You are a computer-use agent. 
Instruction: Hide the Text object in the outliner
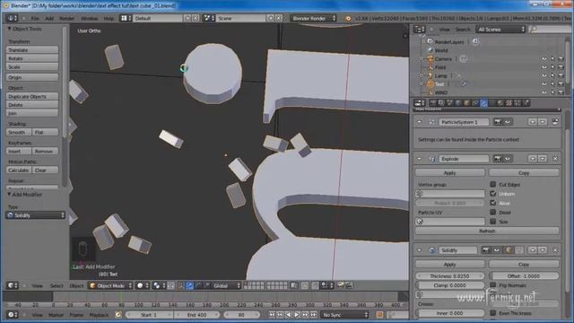[544, 83]
